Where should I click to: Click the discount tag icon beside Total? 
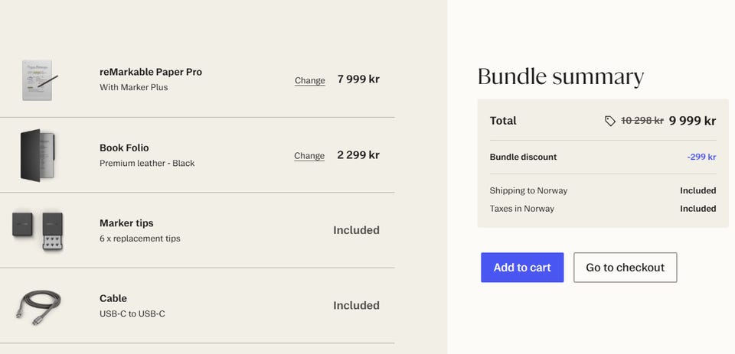(610, 122)
